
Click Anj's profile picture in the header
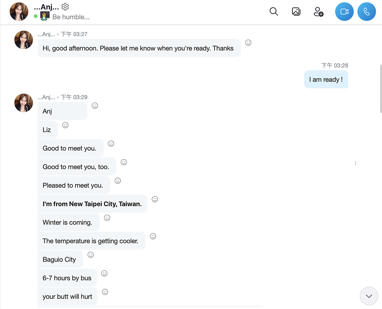click(19, 12)
